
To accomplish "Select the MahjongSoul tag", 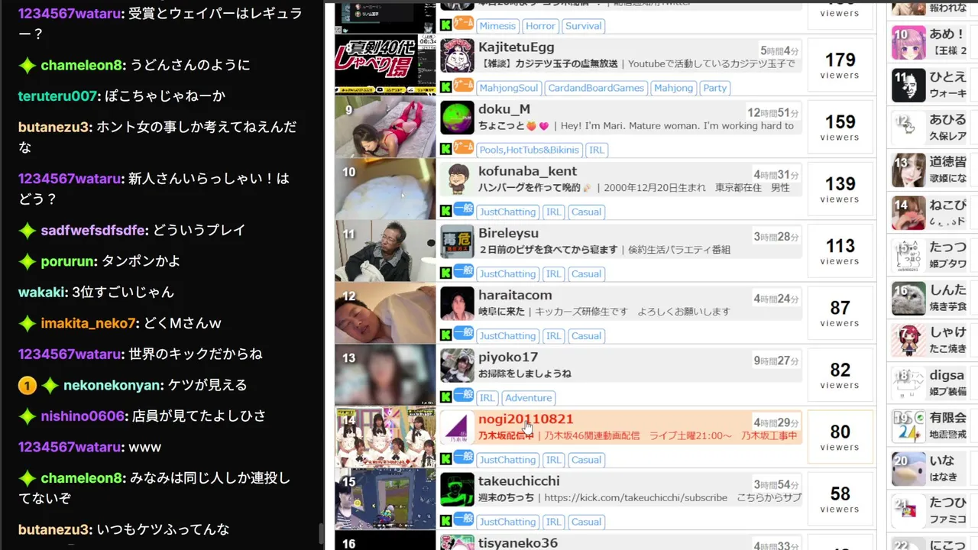I will click(x=509, y=88).
